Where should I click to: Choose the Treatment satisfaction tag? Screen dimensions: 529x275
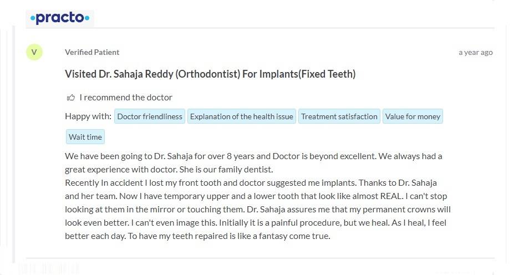[339, 116]
